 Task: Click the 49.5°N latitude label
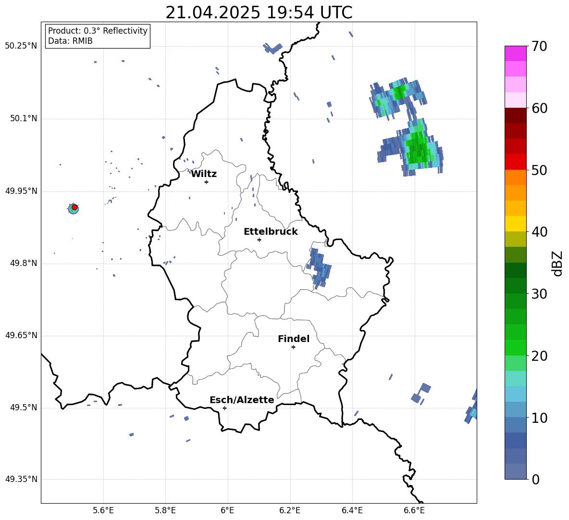tap(24, 407)
